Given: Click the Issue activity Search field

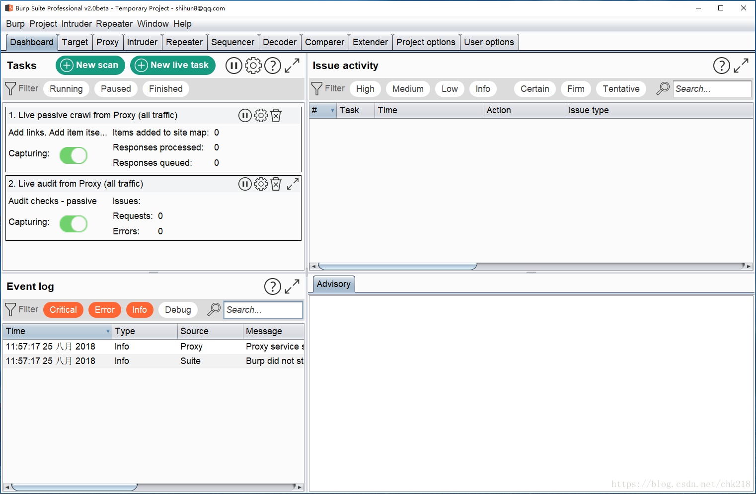Looking at the screenshot, I should coord(712,89).
